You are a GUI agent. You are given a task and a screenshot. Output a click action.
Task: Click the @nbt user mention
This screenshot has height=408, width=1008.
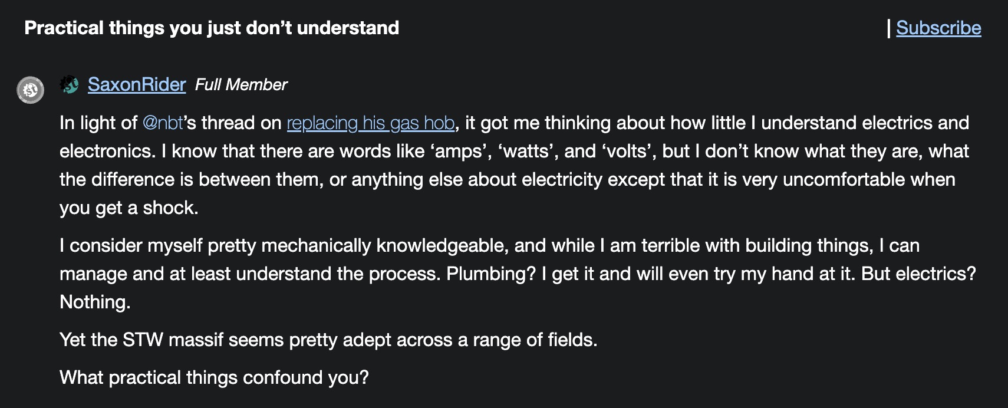pyautogui.click(x=163, y=123)
